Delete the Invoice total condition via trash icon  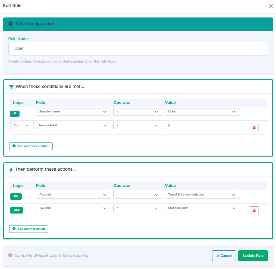254,127
